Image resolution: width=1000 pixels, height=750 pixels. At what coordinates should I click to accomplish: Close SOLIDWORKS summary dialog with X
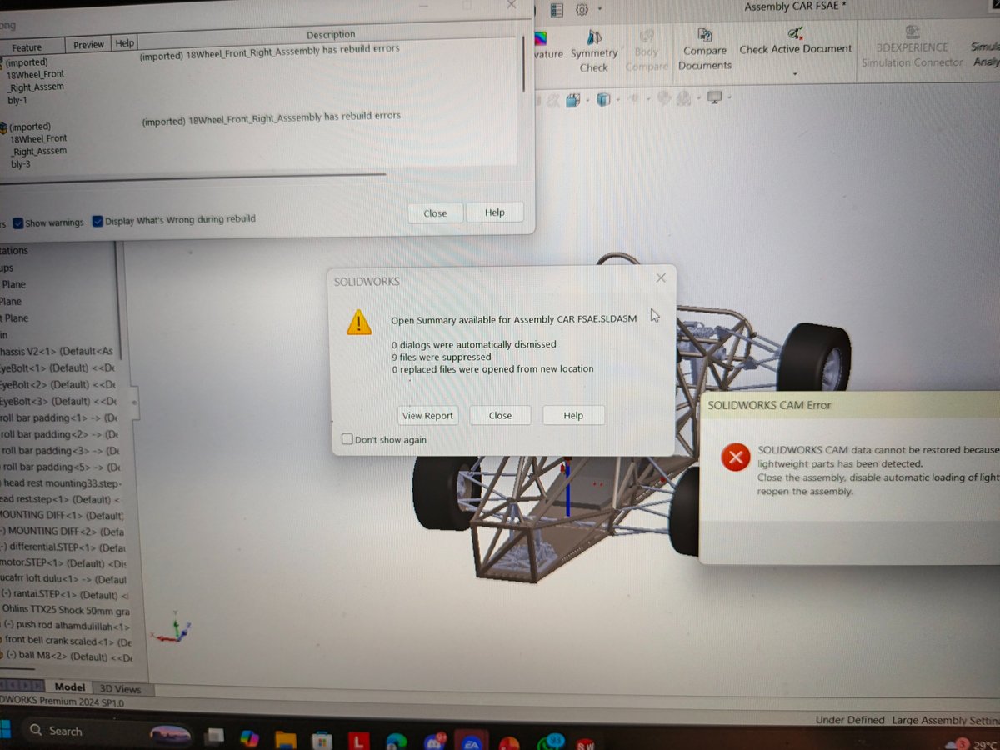tap(661, 277)
